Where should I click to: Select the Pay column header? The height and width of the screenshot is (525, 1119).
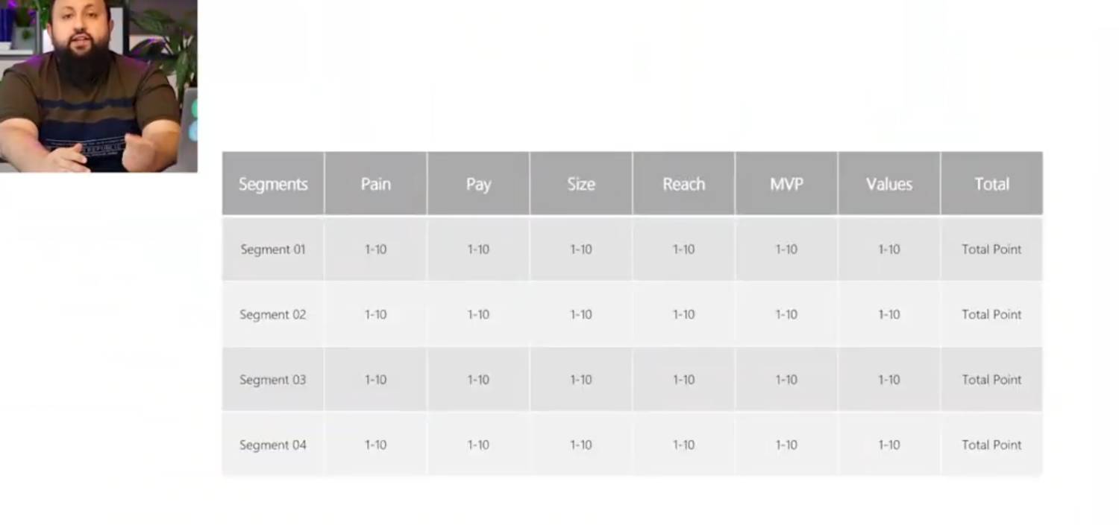(478, 184)
